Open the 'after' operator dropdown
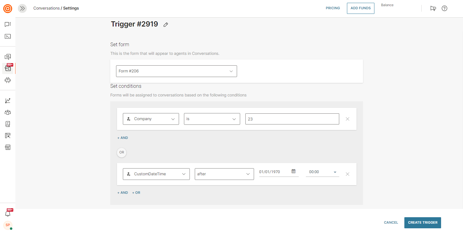Image resolution: width=463 pixels, height=236 pixels. coord(224,174)
